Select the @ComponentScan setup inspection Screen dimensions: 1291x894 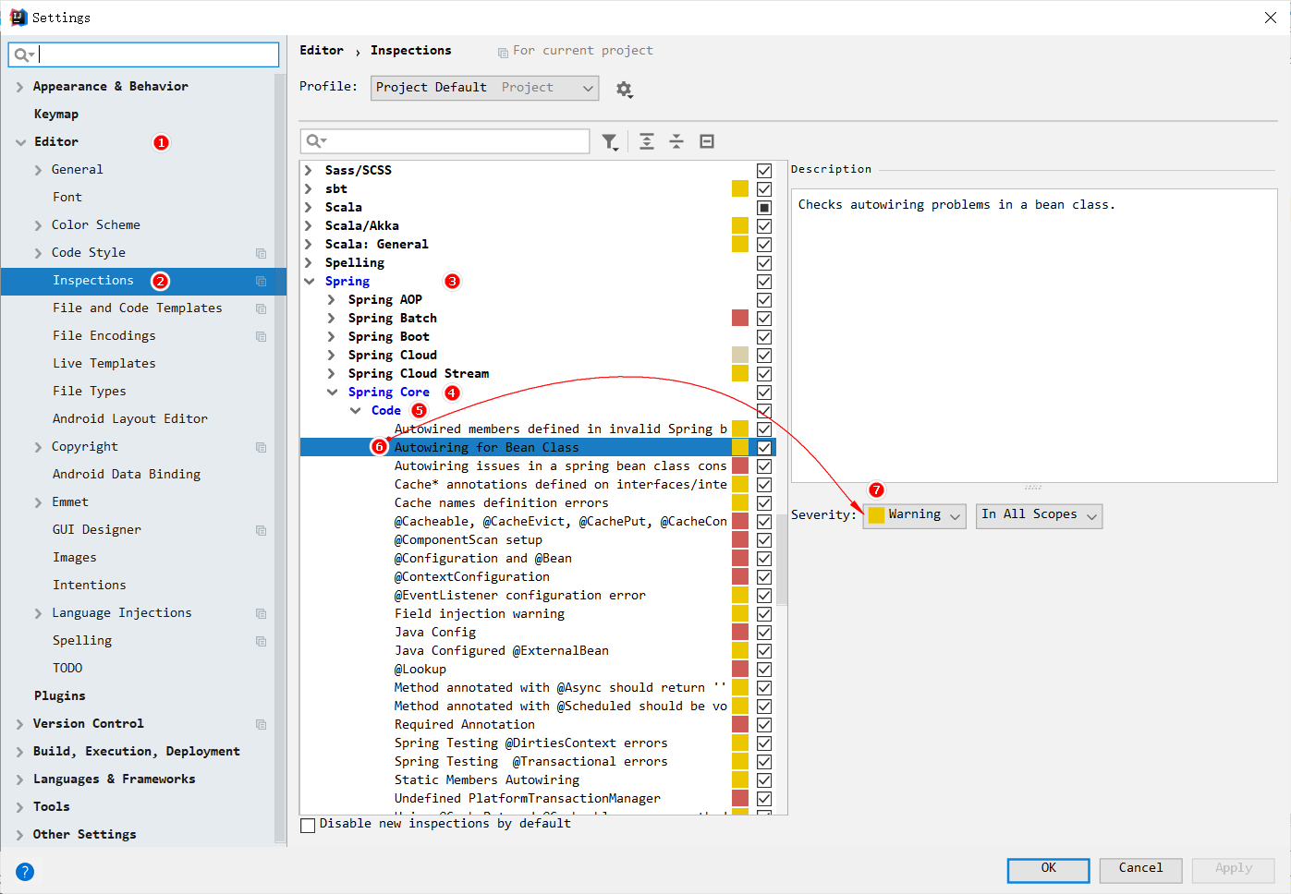pos(469,540)
